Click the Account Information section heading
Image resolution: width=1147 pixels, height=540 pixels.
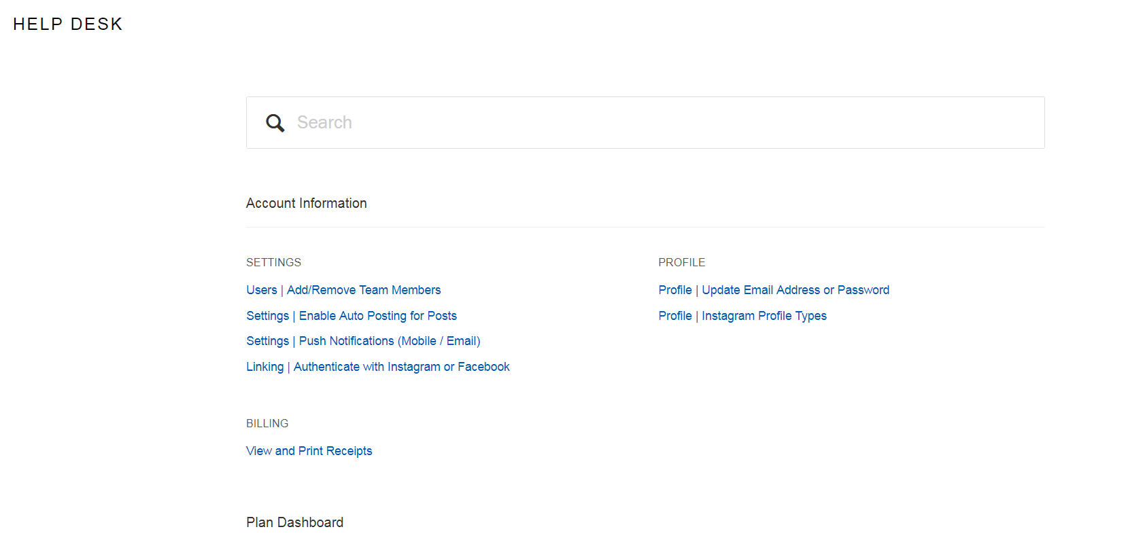pyautogui.click(x=306, y=203)
